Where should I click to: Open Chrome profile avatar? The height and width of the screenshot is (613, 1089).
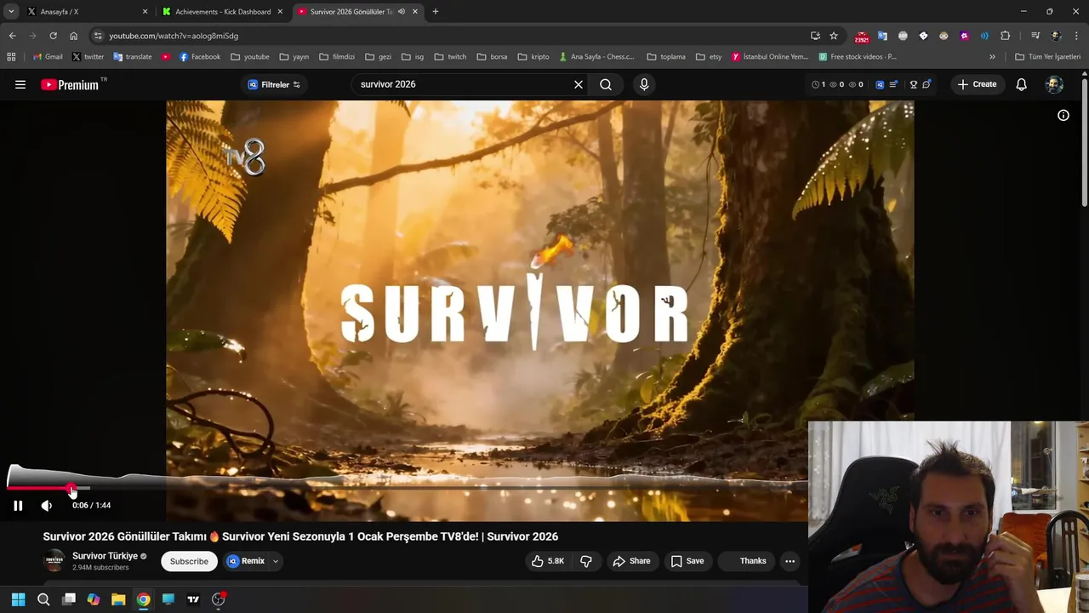point(1056,36)
